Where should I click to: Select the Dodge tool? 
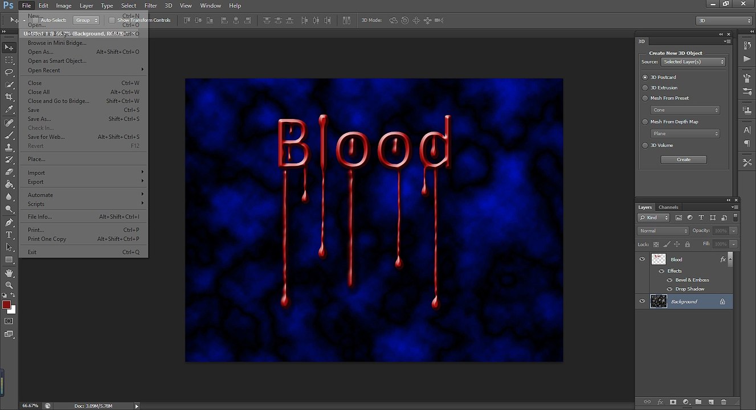(x=9, y=209)
